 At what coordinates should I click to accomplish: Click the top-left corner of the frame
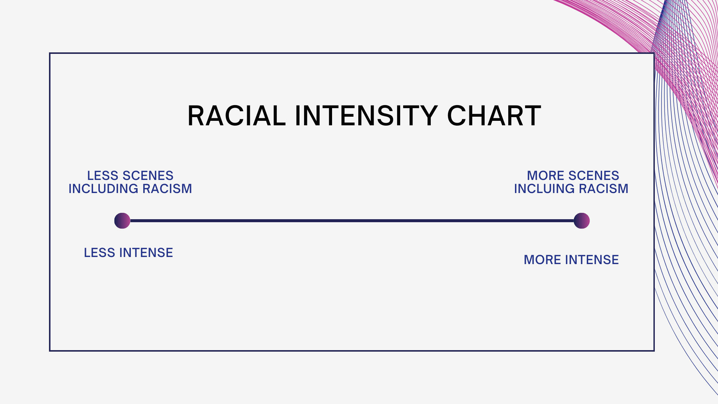(x=50, y=53)
